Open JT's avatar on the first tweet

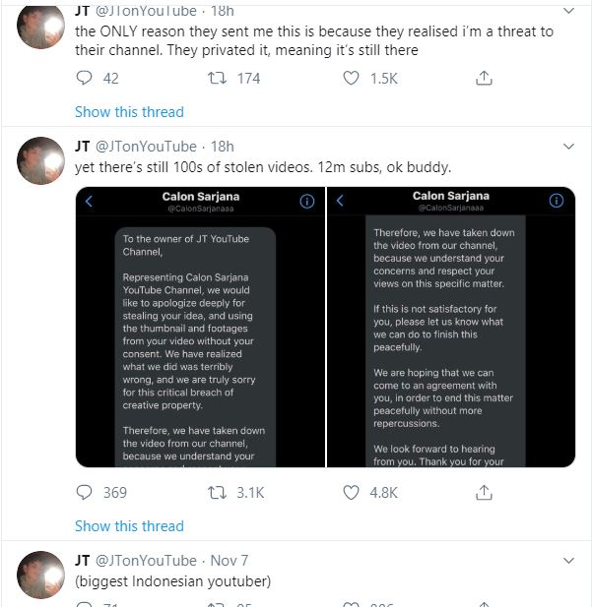[40, 27]
